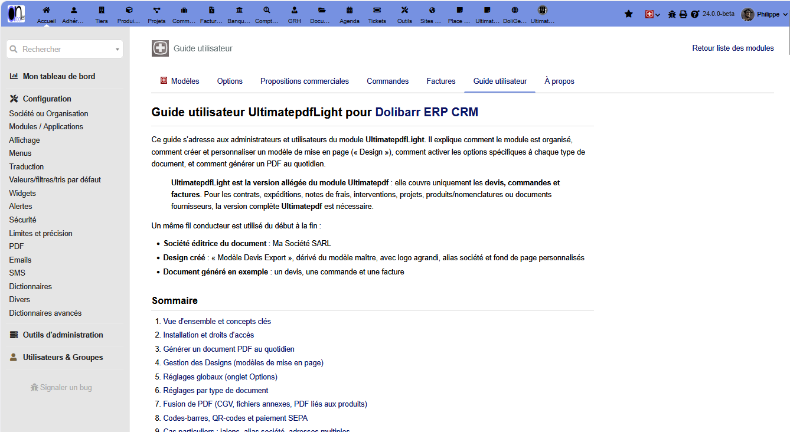Switch to the Factures tab
The image size is (790, 432).
click(441, 81)
